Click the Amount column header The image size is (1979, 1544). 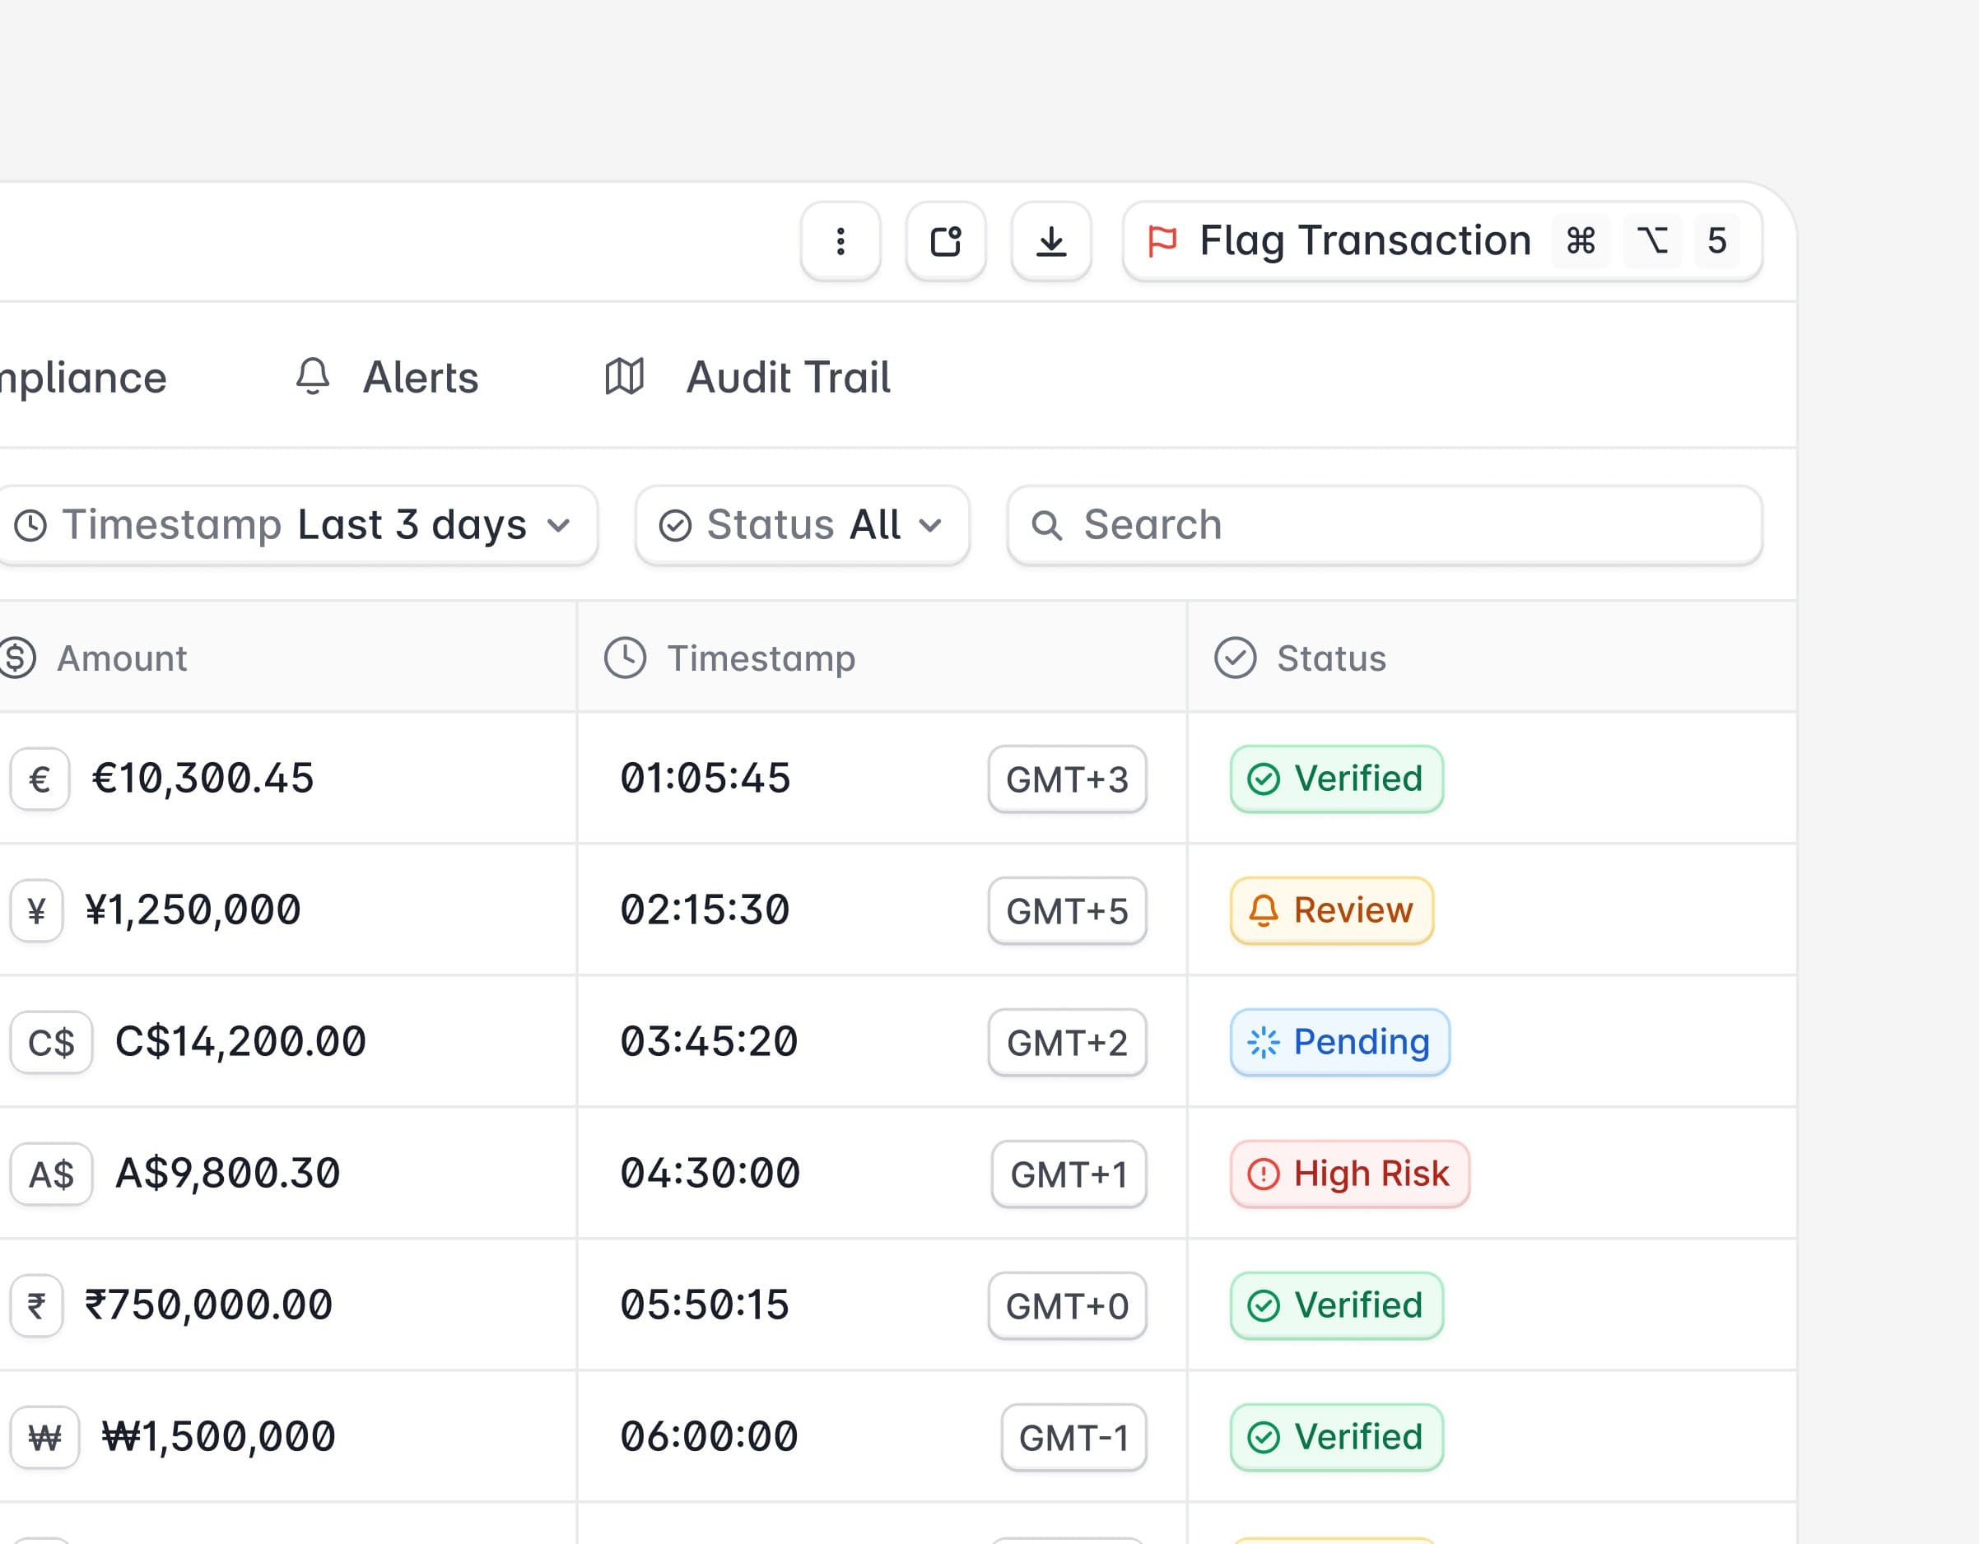(x=121, y=658)
